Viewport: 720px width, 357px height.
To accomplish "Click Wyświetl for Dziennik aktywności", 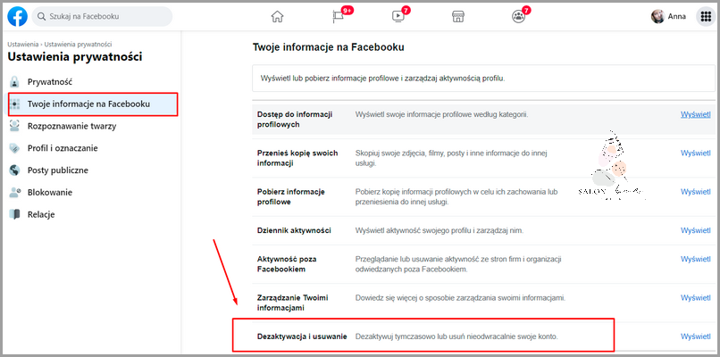I will coord(696,230).
